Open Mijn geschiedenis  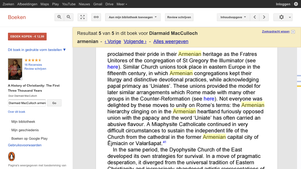point(25,130)
